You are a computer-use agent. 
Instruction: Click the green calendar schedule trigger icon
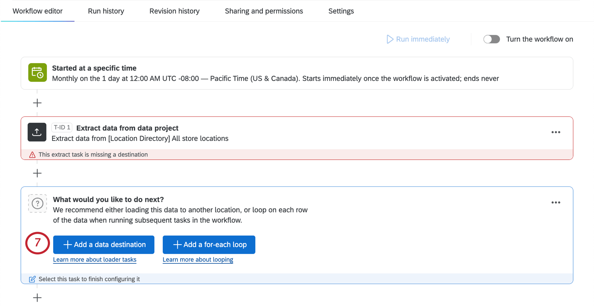point(37,72)
